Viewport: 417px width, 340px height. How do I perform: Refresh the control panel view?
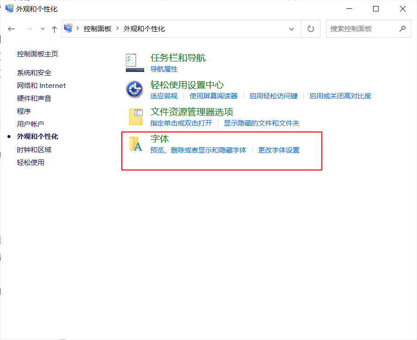click(311, 29)
